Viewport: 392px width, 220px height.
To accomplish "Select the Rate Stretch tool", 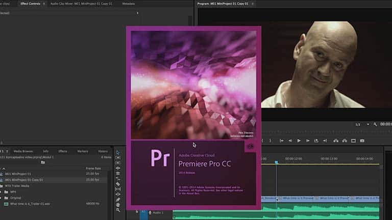I will coord(118,179).
